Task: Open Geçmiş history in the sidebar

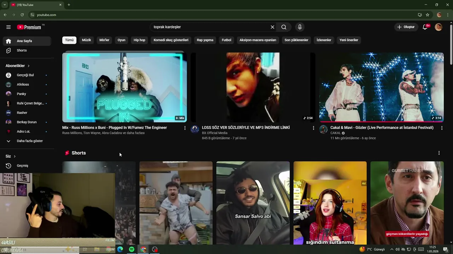Action: click(27, 166)
